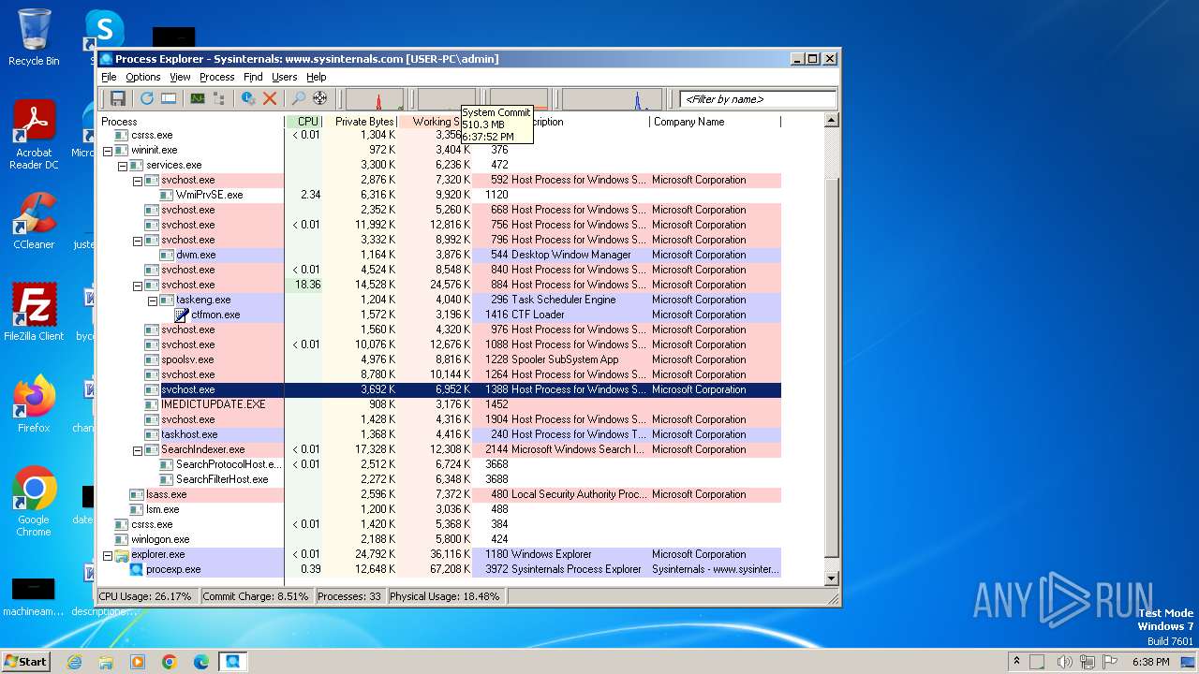1199x674 pixels.
Task: Select the SearchFilterHost.exe row
Action: click(439, 479)
